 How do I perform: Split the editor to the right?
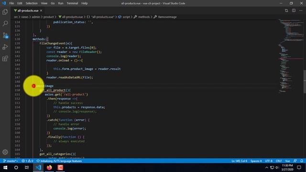[x=294, y=11]
